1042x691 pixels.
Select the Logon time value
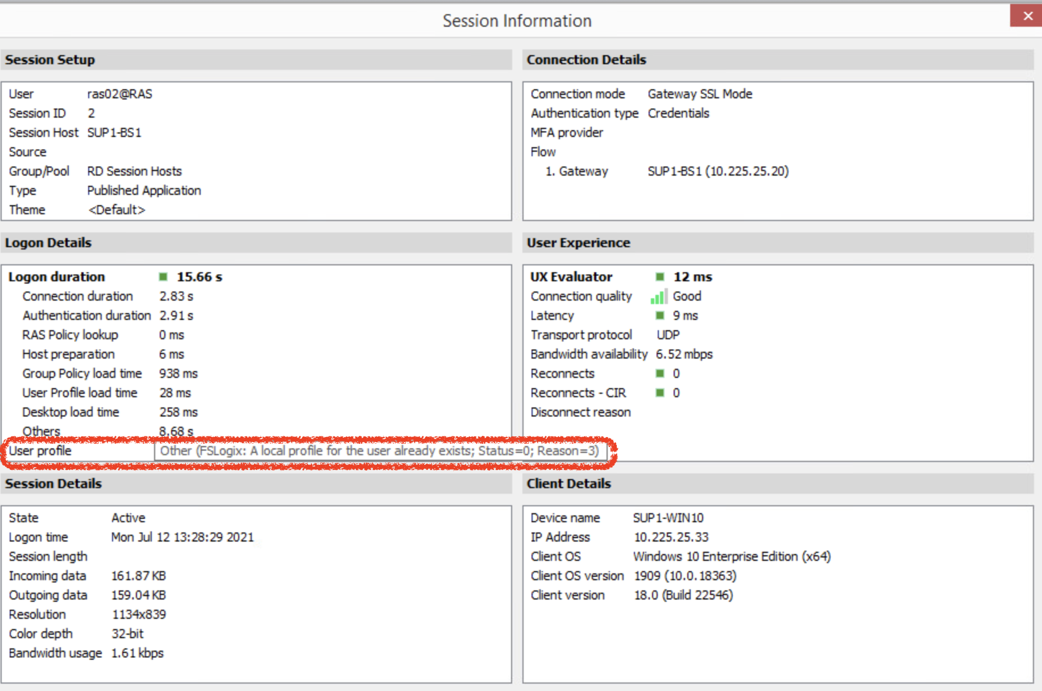click(x=182, y=537)
